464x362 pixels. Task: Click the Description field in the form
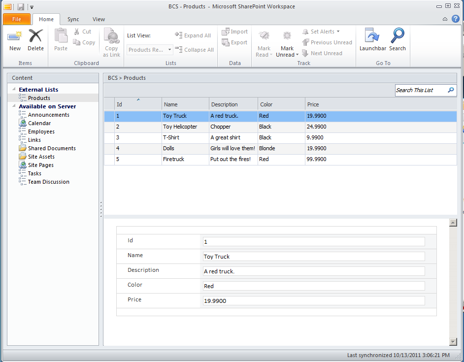click(x=314, y=271)
